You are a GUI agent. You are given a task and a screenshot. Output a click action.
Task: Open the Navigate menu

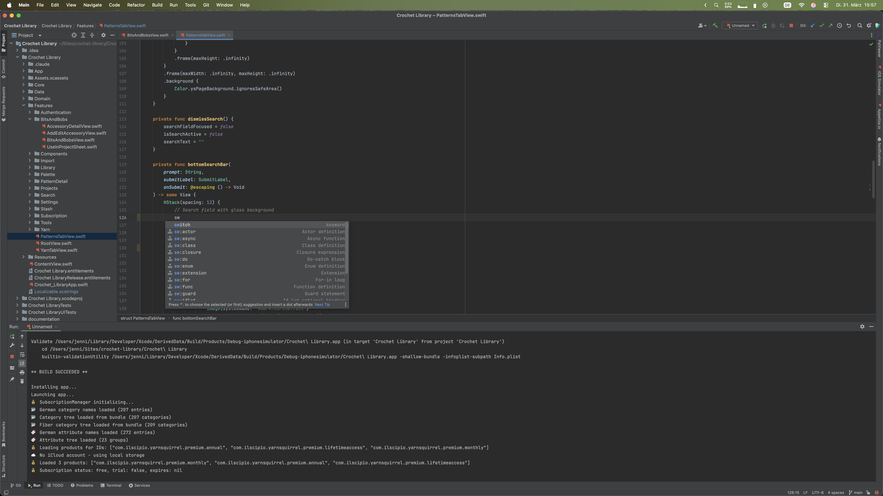(x=92, y=5)
